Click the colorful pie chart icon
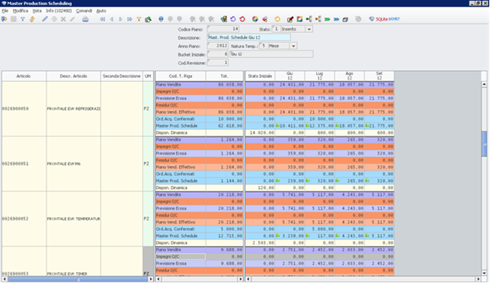Image resolution: width=490 pixels, height=283 pixels. tap(255, 19)
